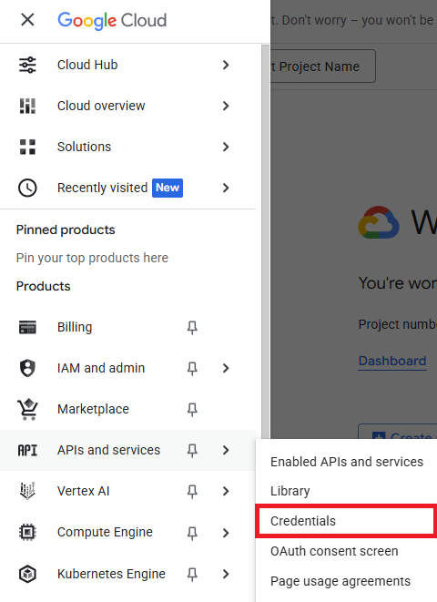437x602 pixels.
Task: Open Marketplace product entry
Action: click(x=127, y=409)
